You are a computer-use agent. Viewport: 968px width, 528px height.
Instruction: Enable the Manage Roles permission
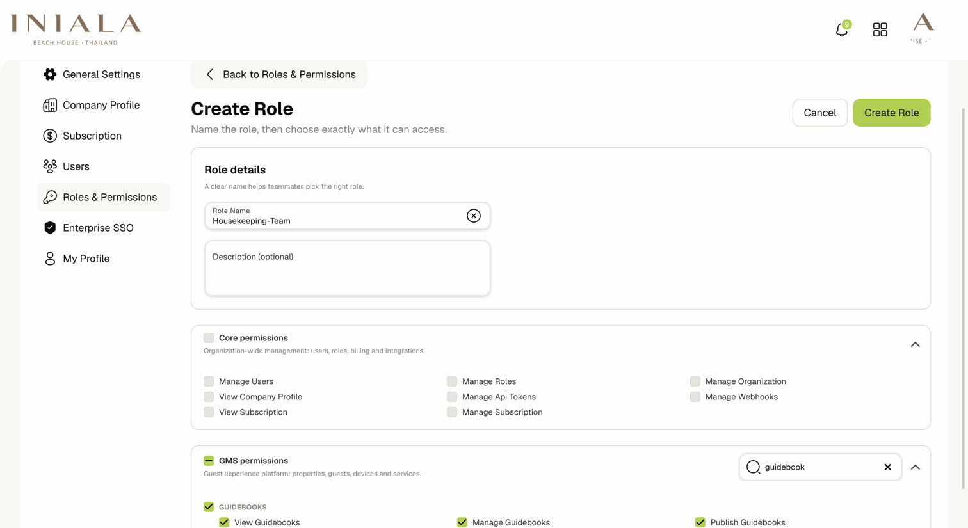(x=452, y=381)
